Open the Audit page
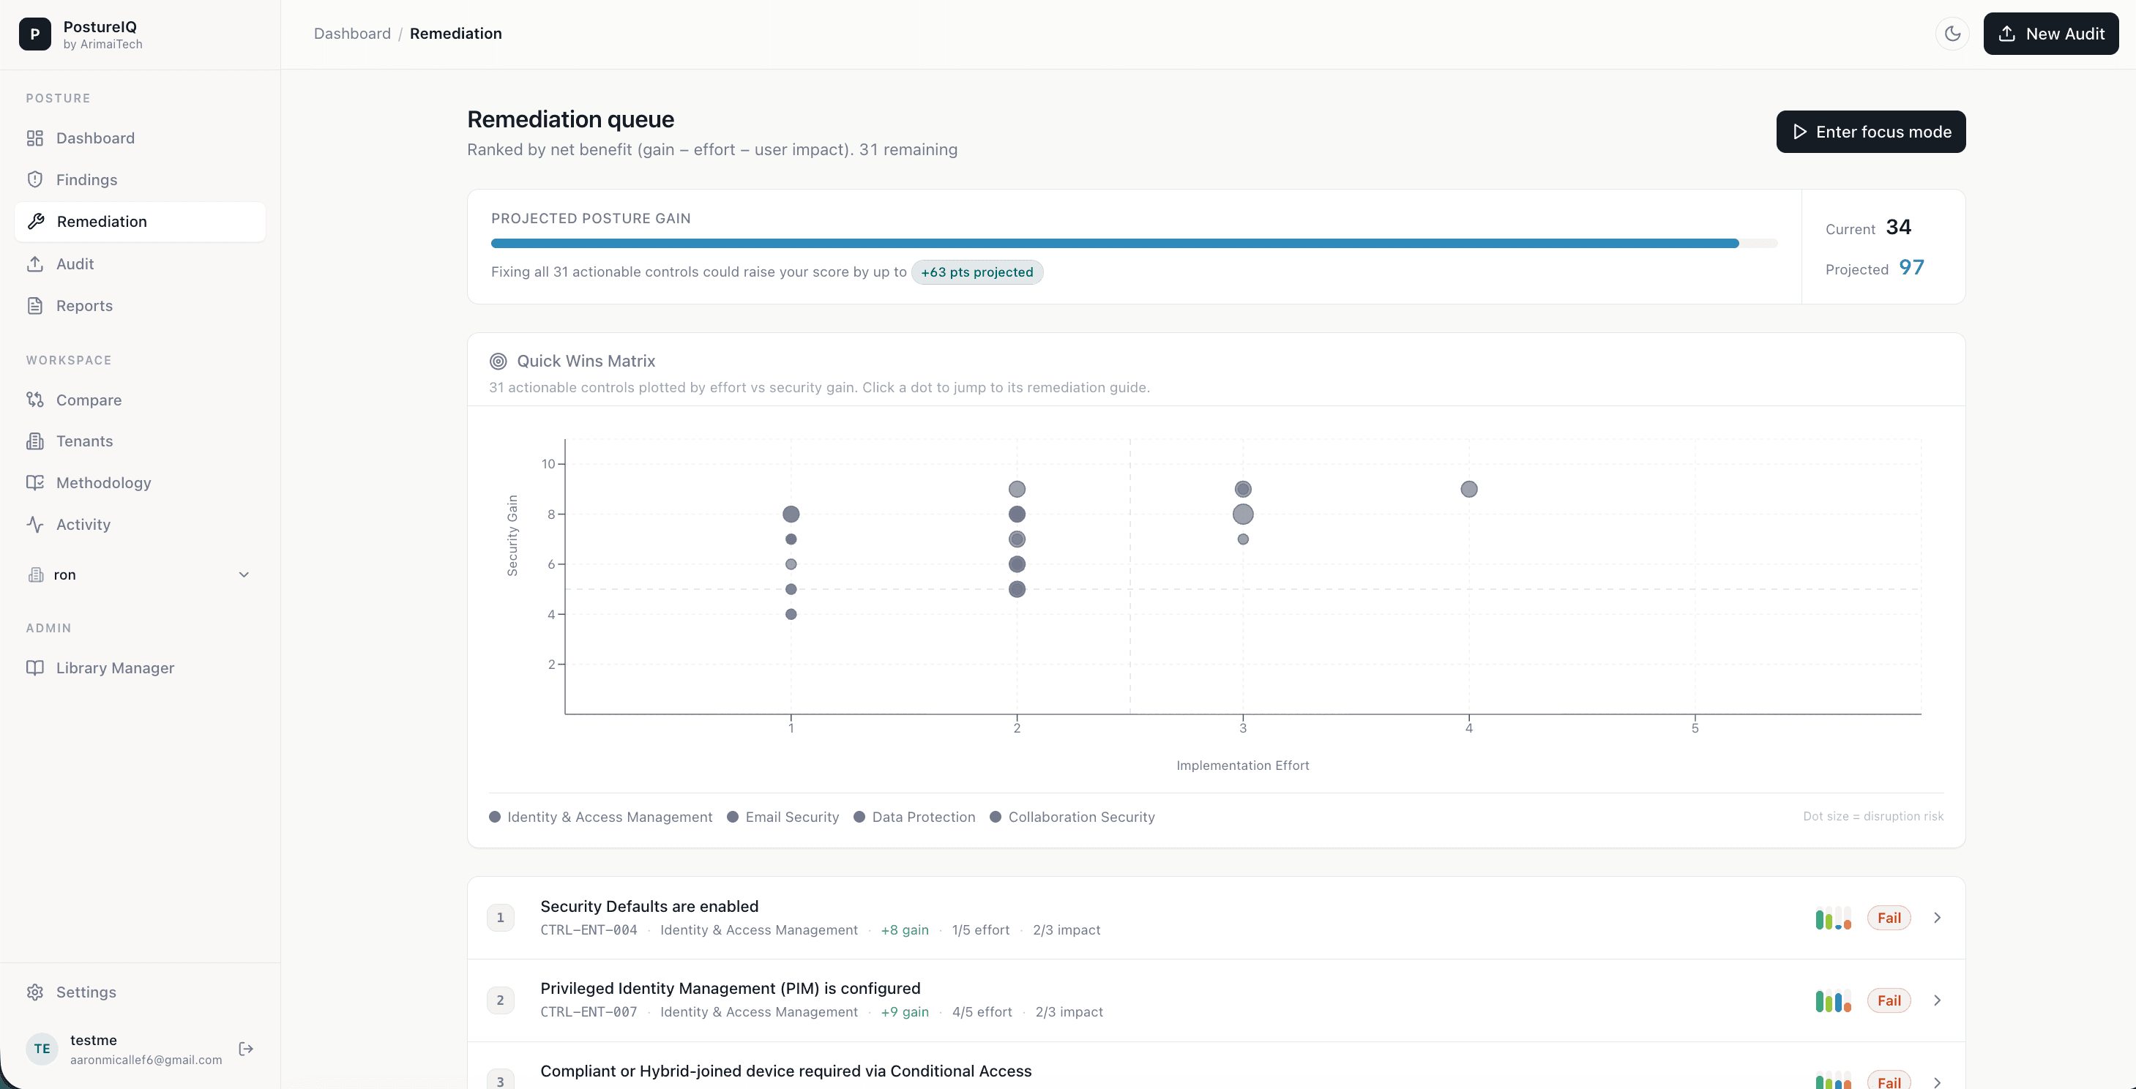Viewport: 2136px width, 1089px height. click(139, 263)
